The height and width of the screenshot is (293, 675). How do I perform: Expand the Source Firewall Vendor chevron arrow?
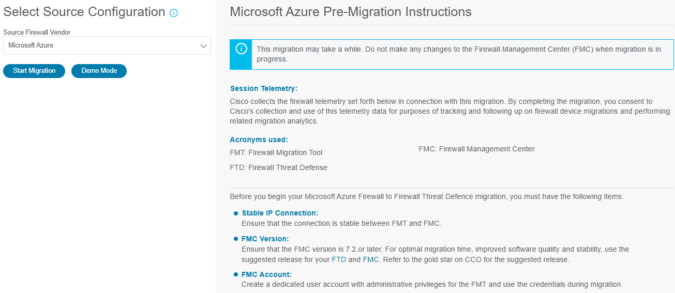tap(203, 45)
